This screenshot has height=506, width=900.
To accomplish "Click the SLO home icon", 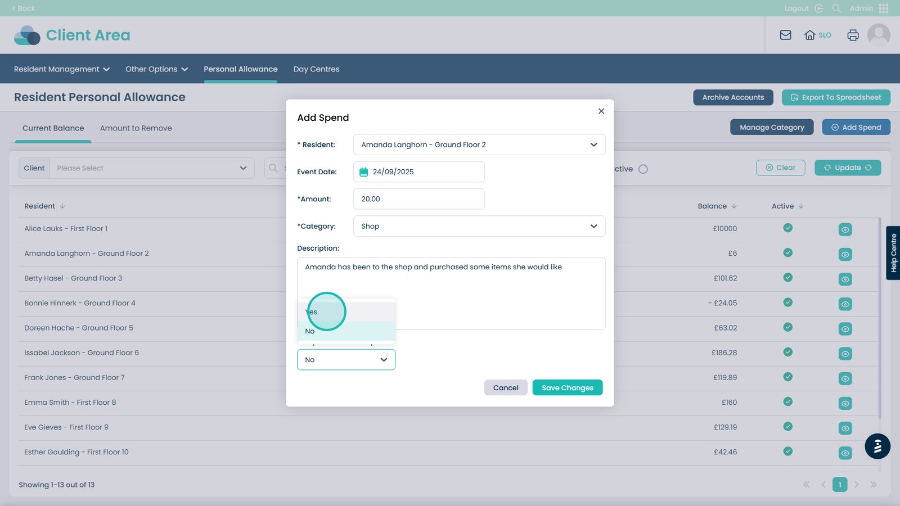I will pos(810,35).
